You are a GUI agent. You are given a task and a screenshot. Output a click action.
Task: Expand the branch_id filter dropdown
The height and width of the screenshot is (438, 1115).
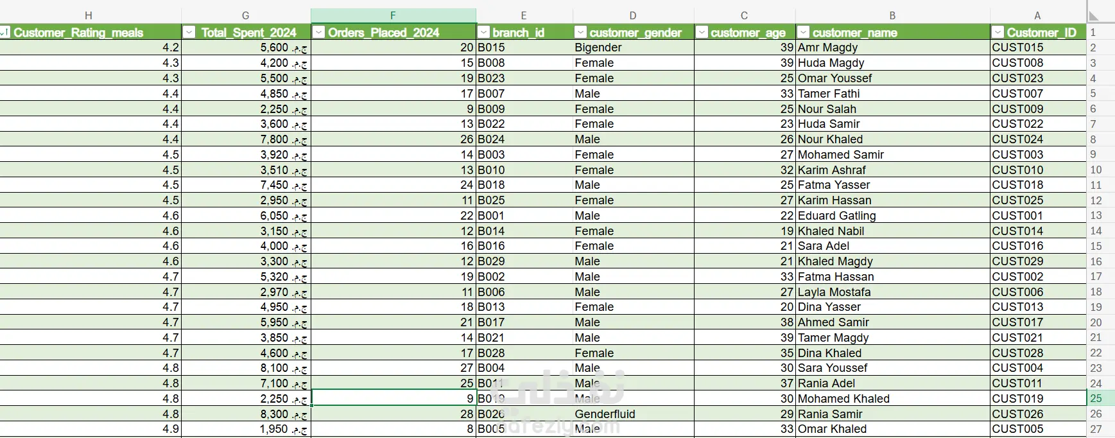[484, 32]
